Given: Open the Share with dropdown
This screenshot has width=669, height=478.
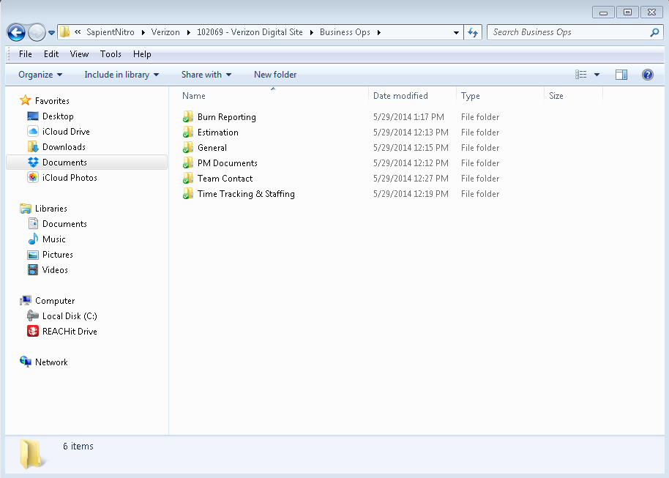Looking at the screenshot, I should pos(206,75).
